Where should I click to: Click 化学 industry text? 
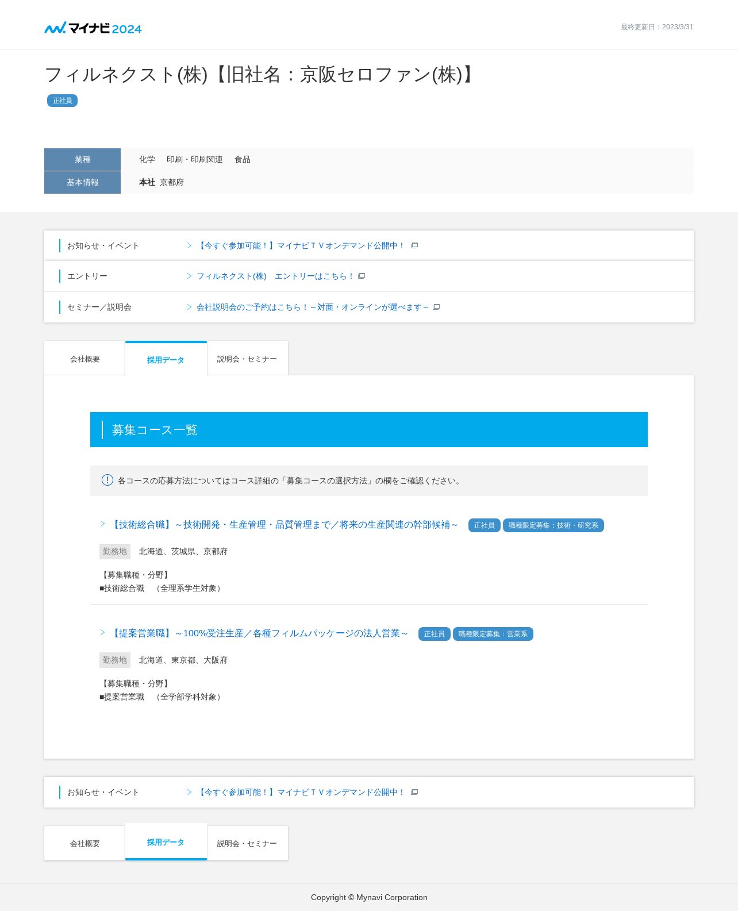coord(147,159)
